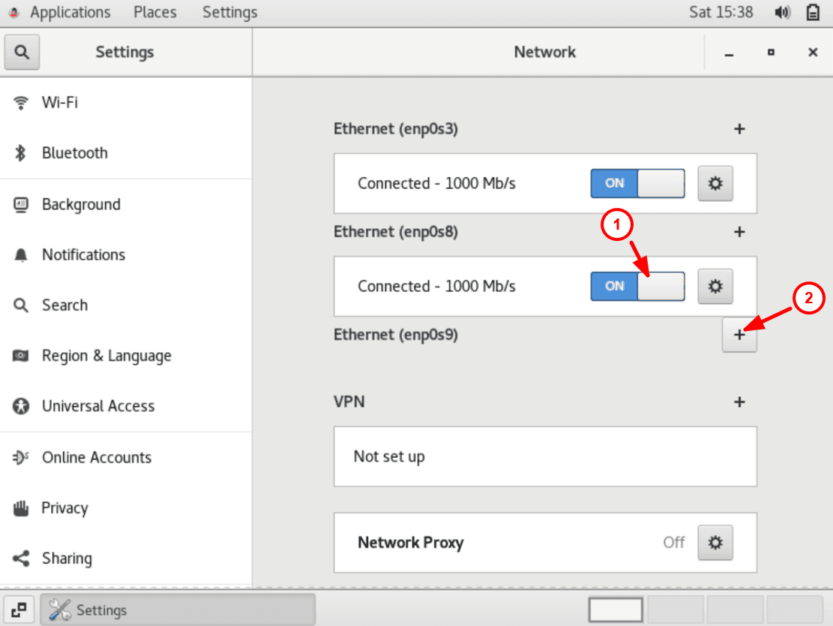The image size is (833, 626).
Task: Add a profile to Ethernet enp0s3
Action: 739,129
